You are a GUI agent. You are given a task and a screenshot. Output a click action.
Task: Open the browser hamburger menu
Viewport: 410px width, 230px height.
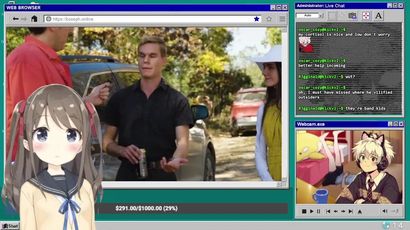click(282, 19)
